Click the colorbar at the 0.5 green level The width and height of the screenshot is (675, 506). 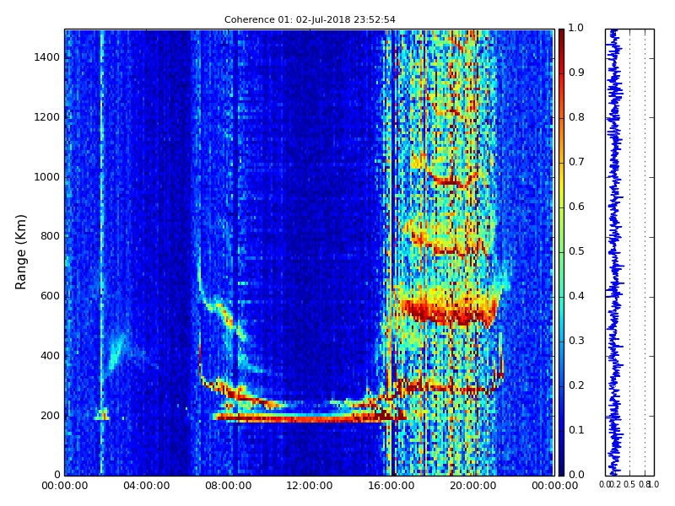pos(561,252)
